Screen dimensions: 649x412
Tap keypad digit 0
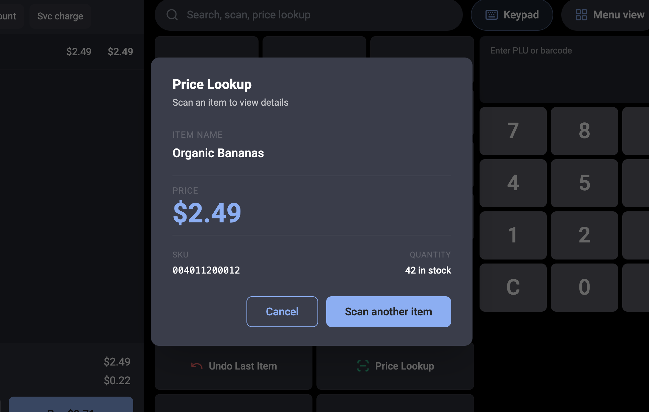pyautogui.click(x=584, y=287)
